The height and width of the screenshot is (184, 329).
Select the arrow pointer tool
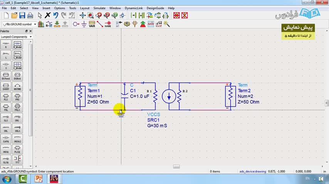tap(40, 15)
